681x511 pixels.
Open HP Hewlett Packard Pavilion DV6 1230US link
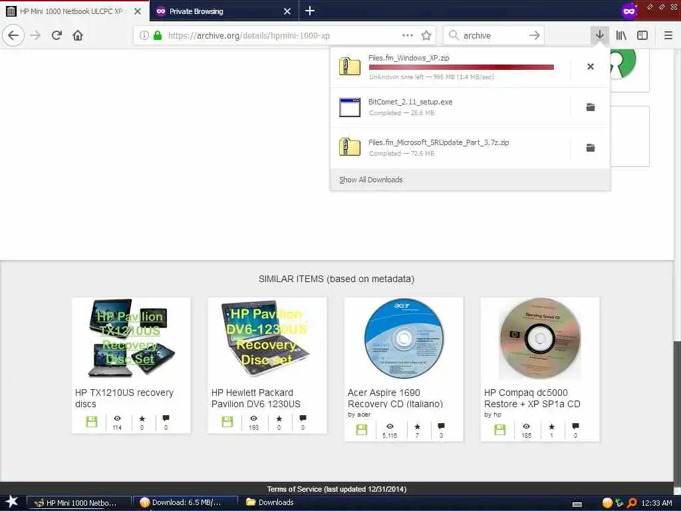[256, 398]
